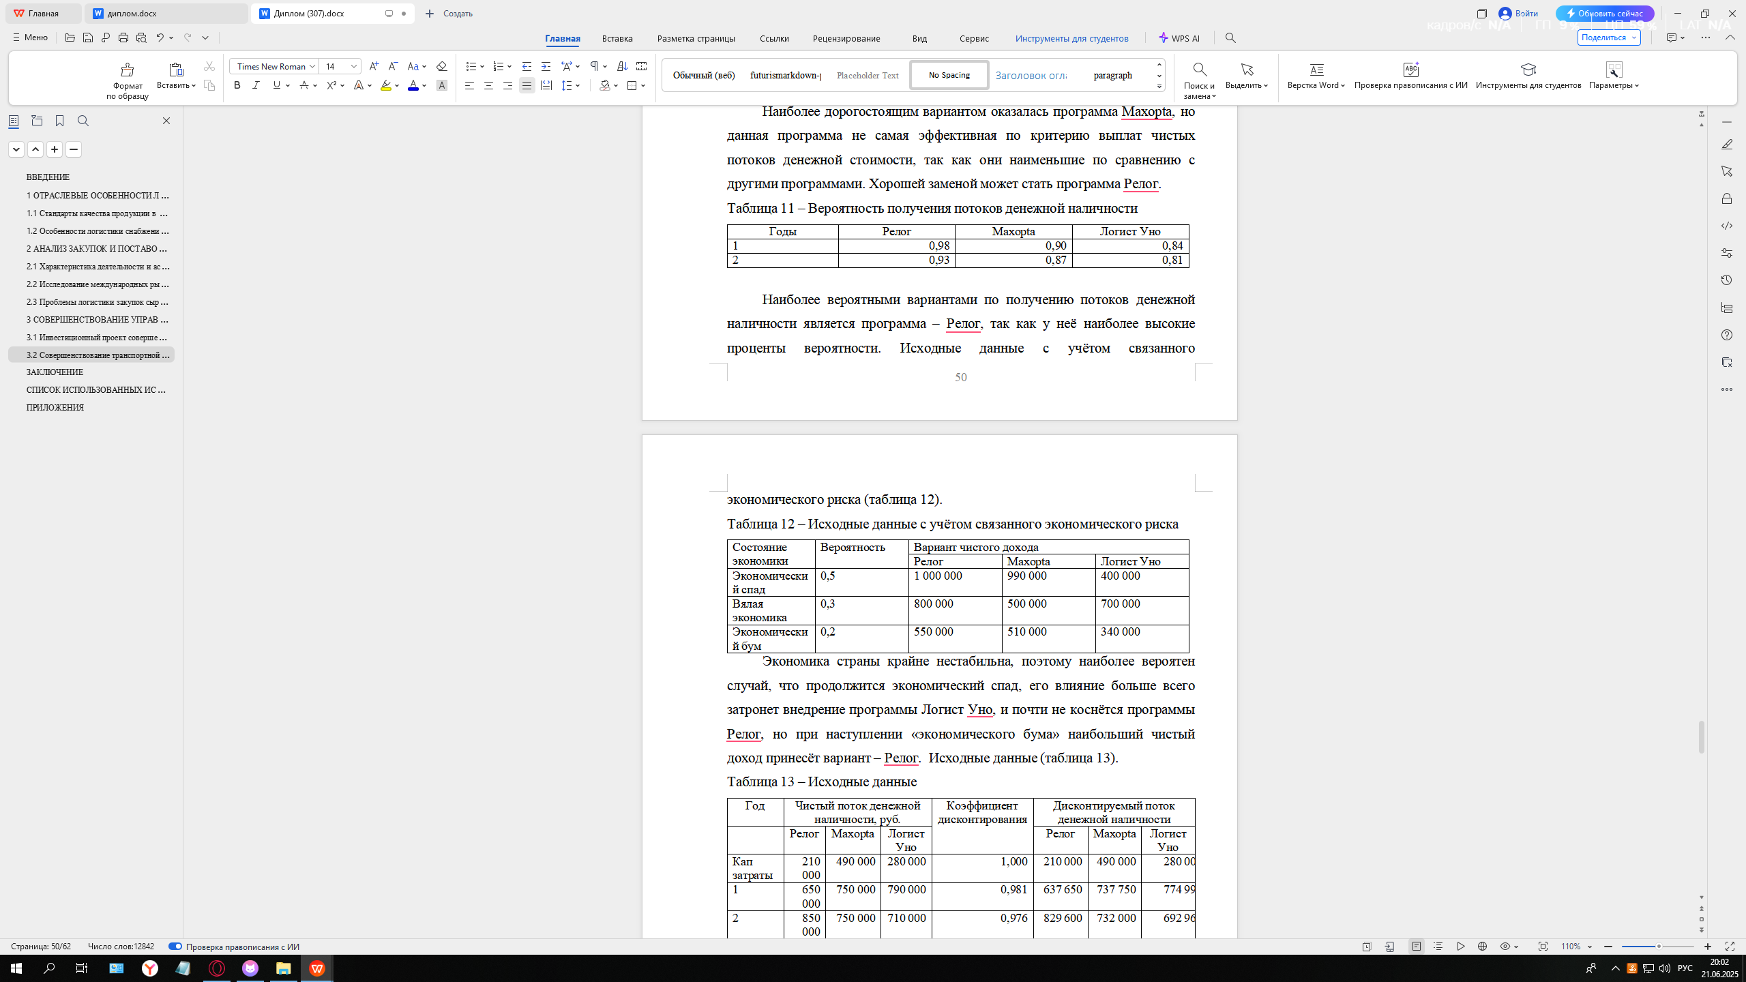Screen dimensions: 1746x982
Task: Decrease paragraph indent
Action: click(527, 66)
